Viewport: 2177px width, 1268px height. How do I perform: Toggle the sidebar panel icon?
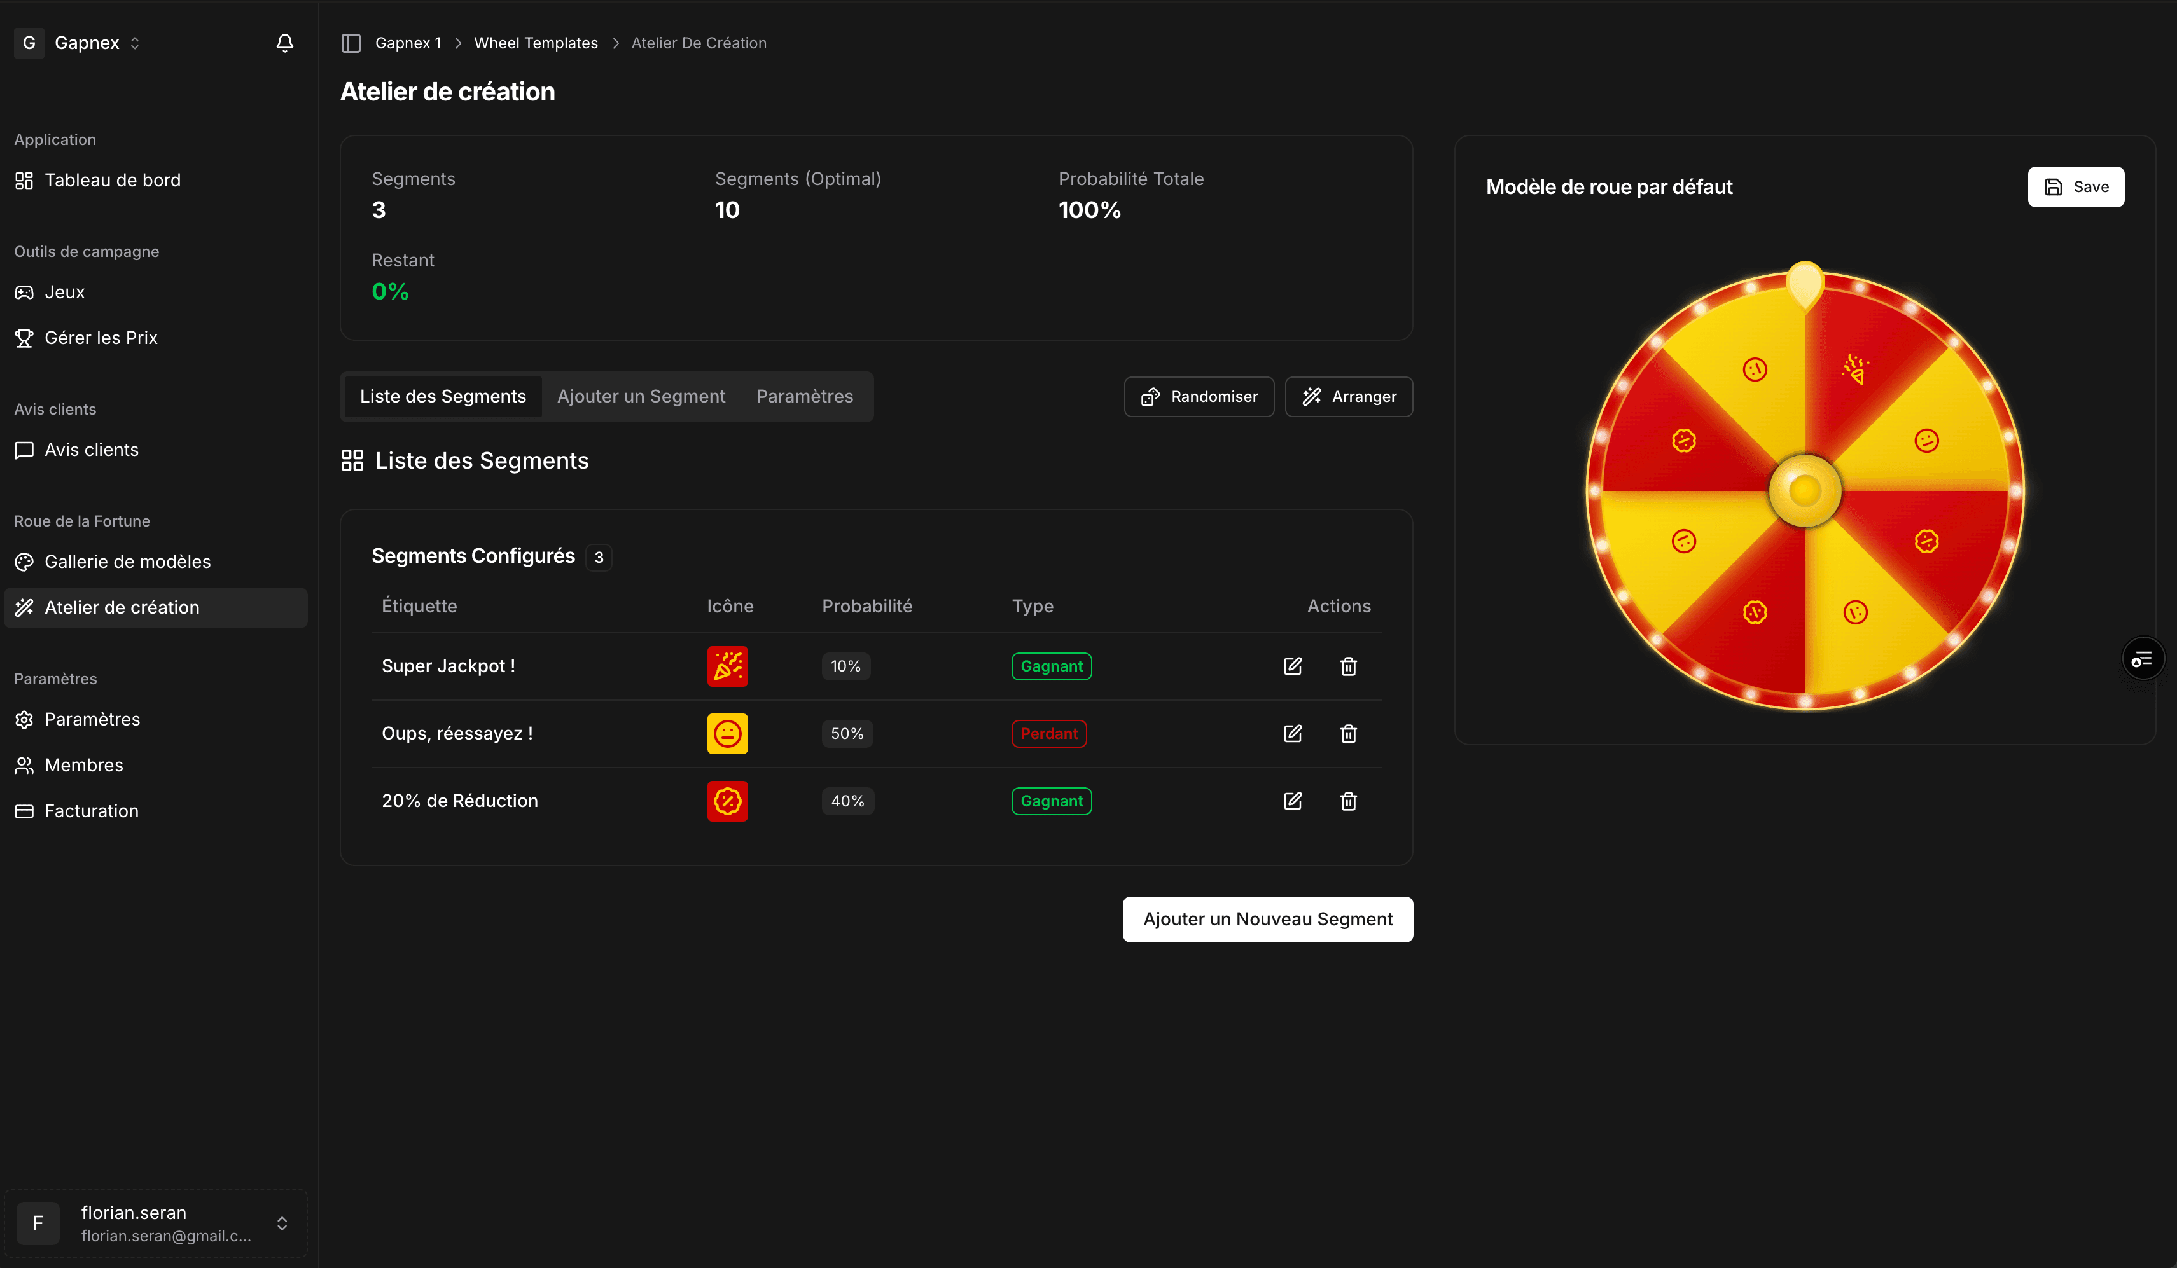click(x=351, y=43)
